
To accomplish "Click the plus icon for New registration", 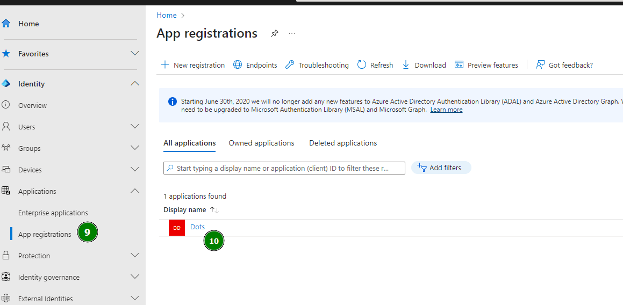I will coord(164,65).
